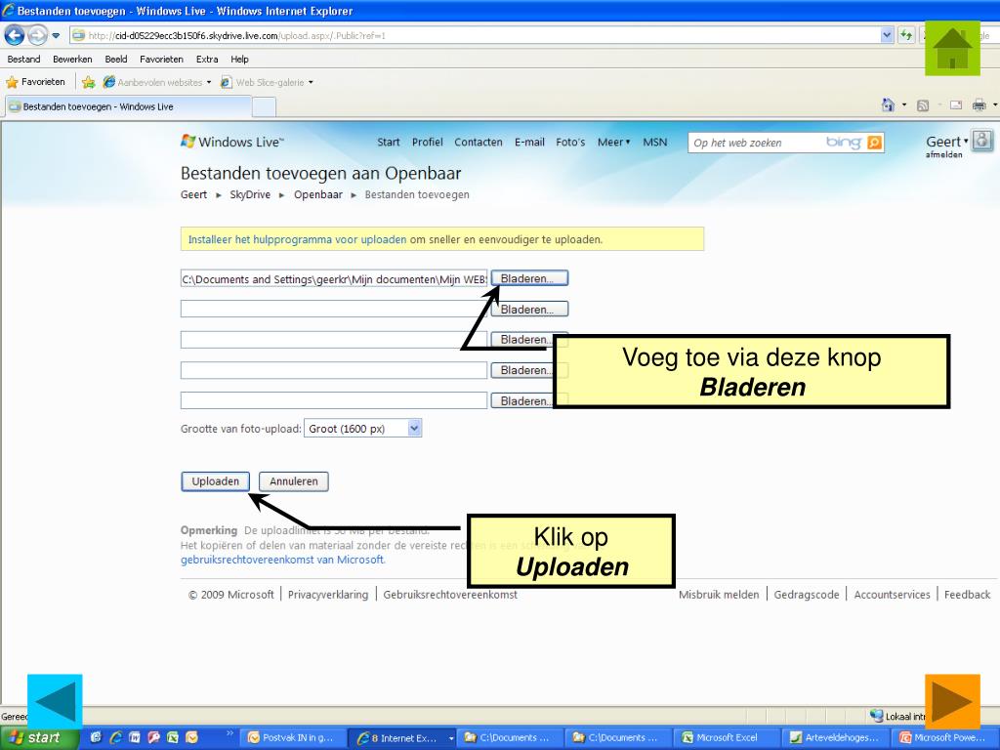Open the Bestand menu

pos(23,60)
